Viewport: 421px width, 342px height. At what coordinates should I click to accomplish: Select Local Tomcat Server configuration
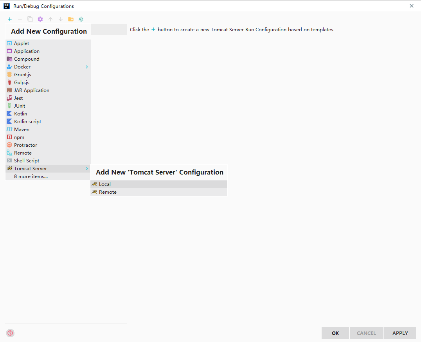click(159, 184)
